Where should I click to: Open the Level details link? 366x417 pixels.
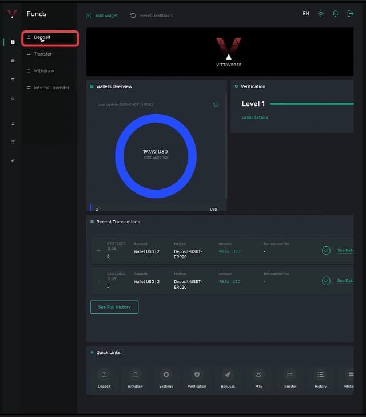(x=254, y=117)
